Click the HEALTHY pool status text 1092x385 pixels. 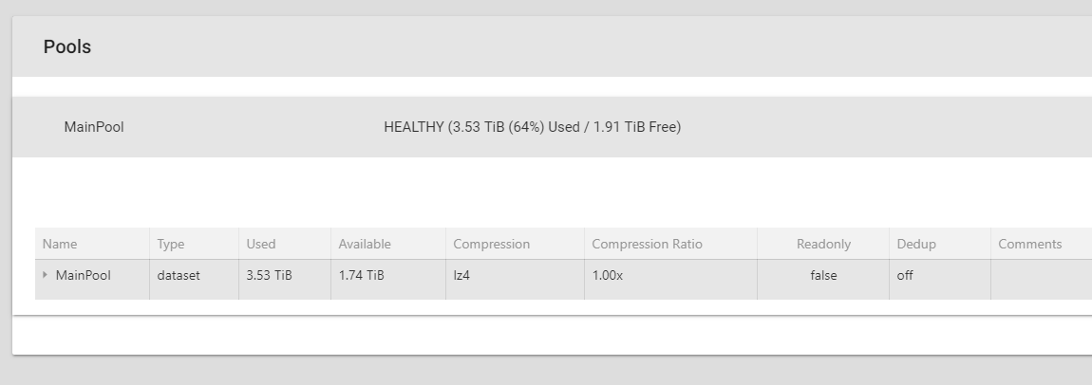click(x=532, y=127)
